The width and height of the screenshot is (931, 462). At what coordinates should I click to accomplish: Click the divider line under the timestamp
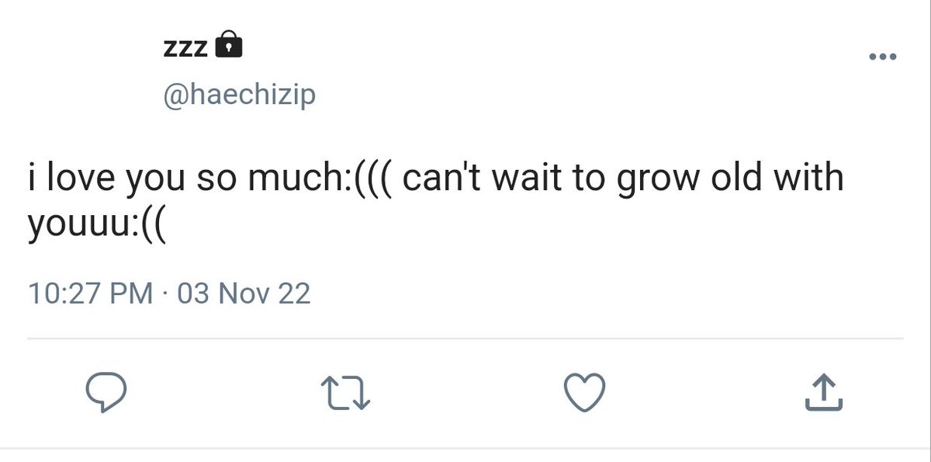pyautogui.click(x=465, y=339)
